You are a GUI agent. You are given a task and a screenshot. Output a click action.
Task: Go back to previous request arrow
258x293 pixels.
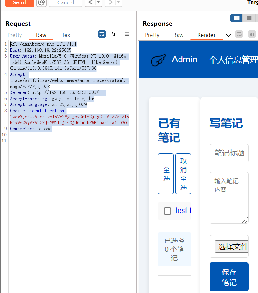[x=90, y=3]
